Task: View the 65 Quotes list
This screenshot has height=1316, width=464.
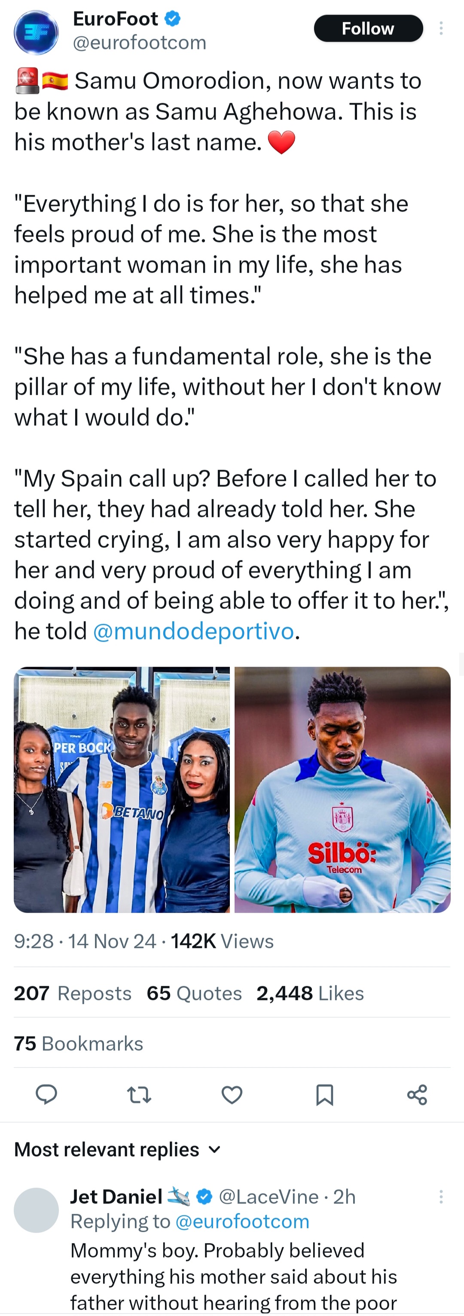Action: pyautogui.click(x=194, y=993)
